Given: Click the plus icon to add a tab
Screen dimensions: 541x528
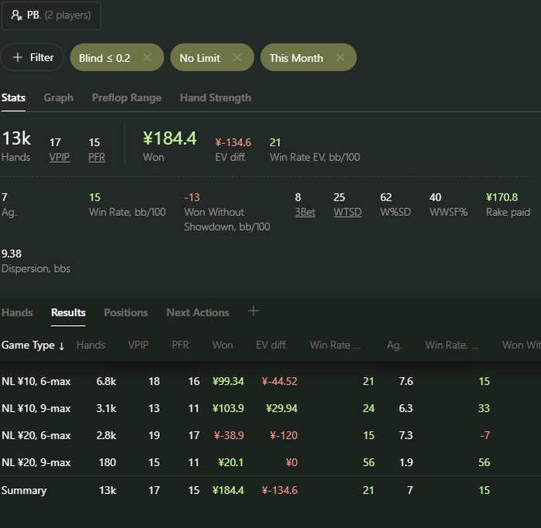Looking at the screenshot, I should (x=253, y=311).
